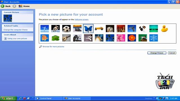Switch to Control Panel taskbar button
Viewport: 180px width, 101px height.
click(x=49, y=98)
